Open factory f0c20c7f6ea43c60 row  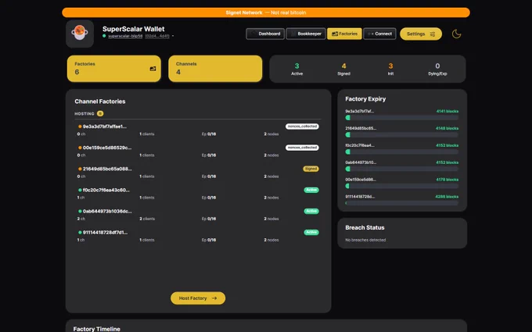tap(198, 194)
